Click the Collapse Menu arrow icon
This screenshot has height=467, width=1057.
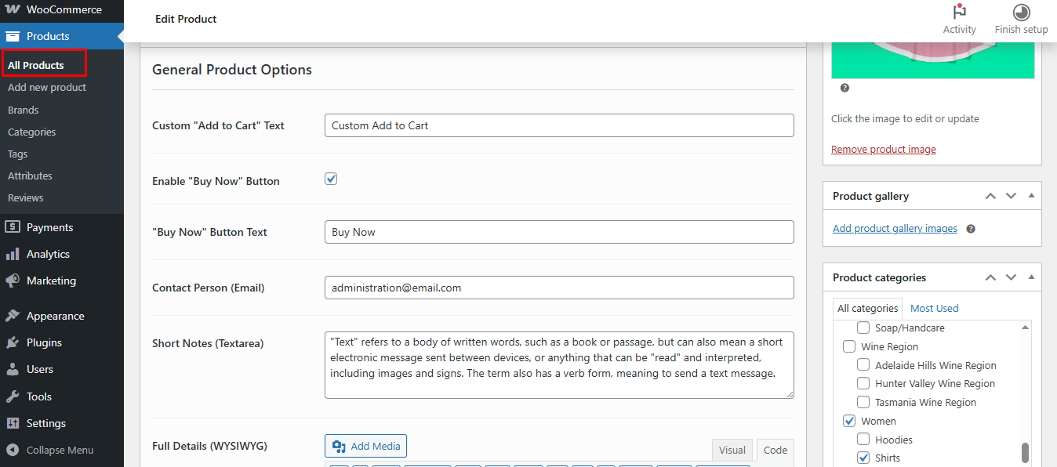[x=13, y=450]
